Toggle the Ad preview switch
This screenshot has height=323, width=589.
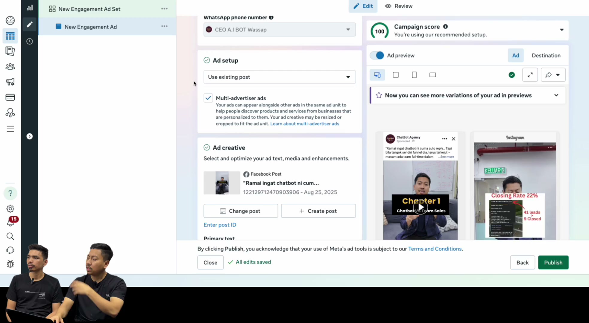click(377, 55)
